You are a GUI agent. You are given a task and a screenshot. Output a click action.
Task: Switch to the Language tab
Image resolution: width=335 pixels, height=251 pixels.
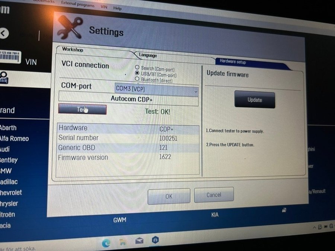[148, 55]
